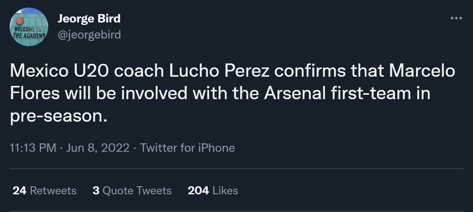Show the 204 Likes list
Image resolution: width=473 pixels, height=212 pixels.
[213, 190]
